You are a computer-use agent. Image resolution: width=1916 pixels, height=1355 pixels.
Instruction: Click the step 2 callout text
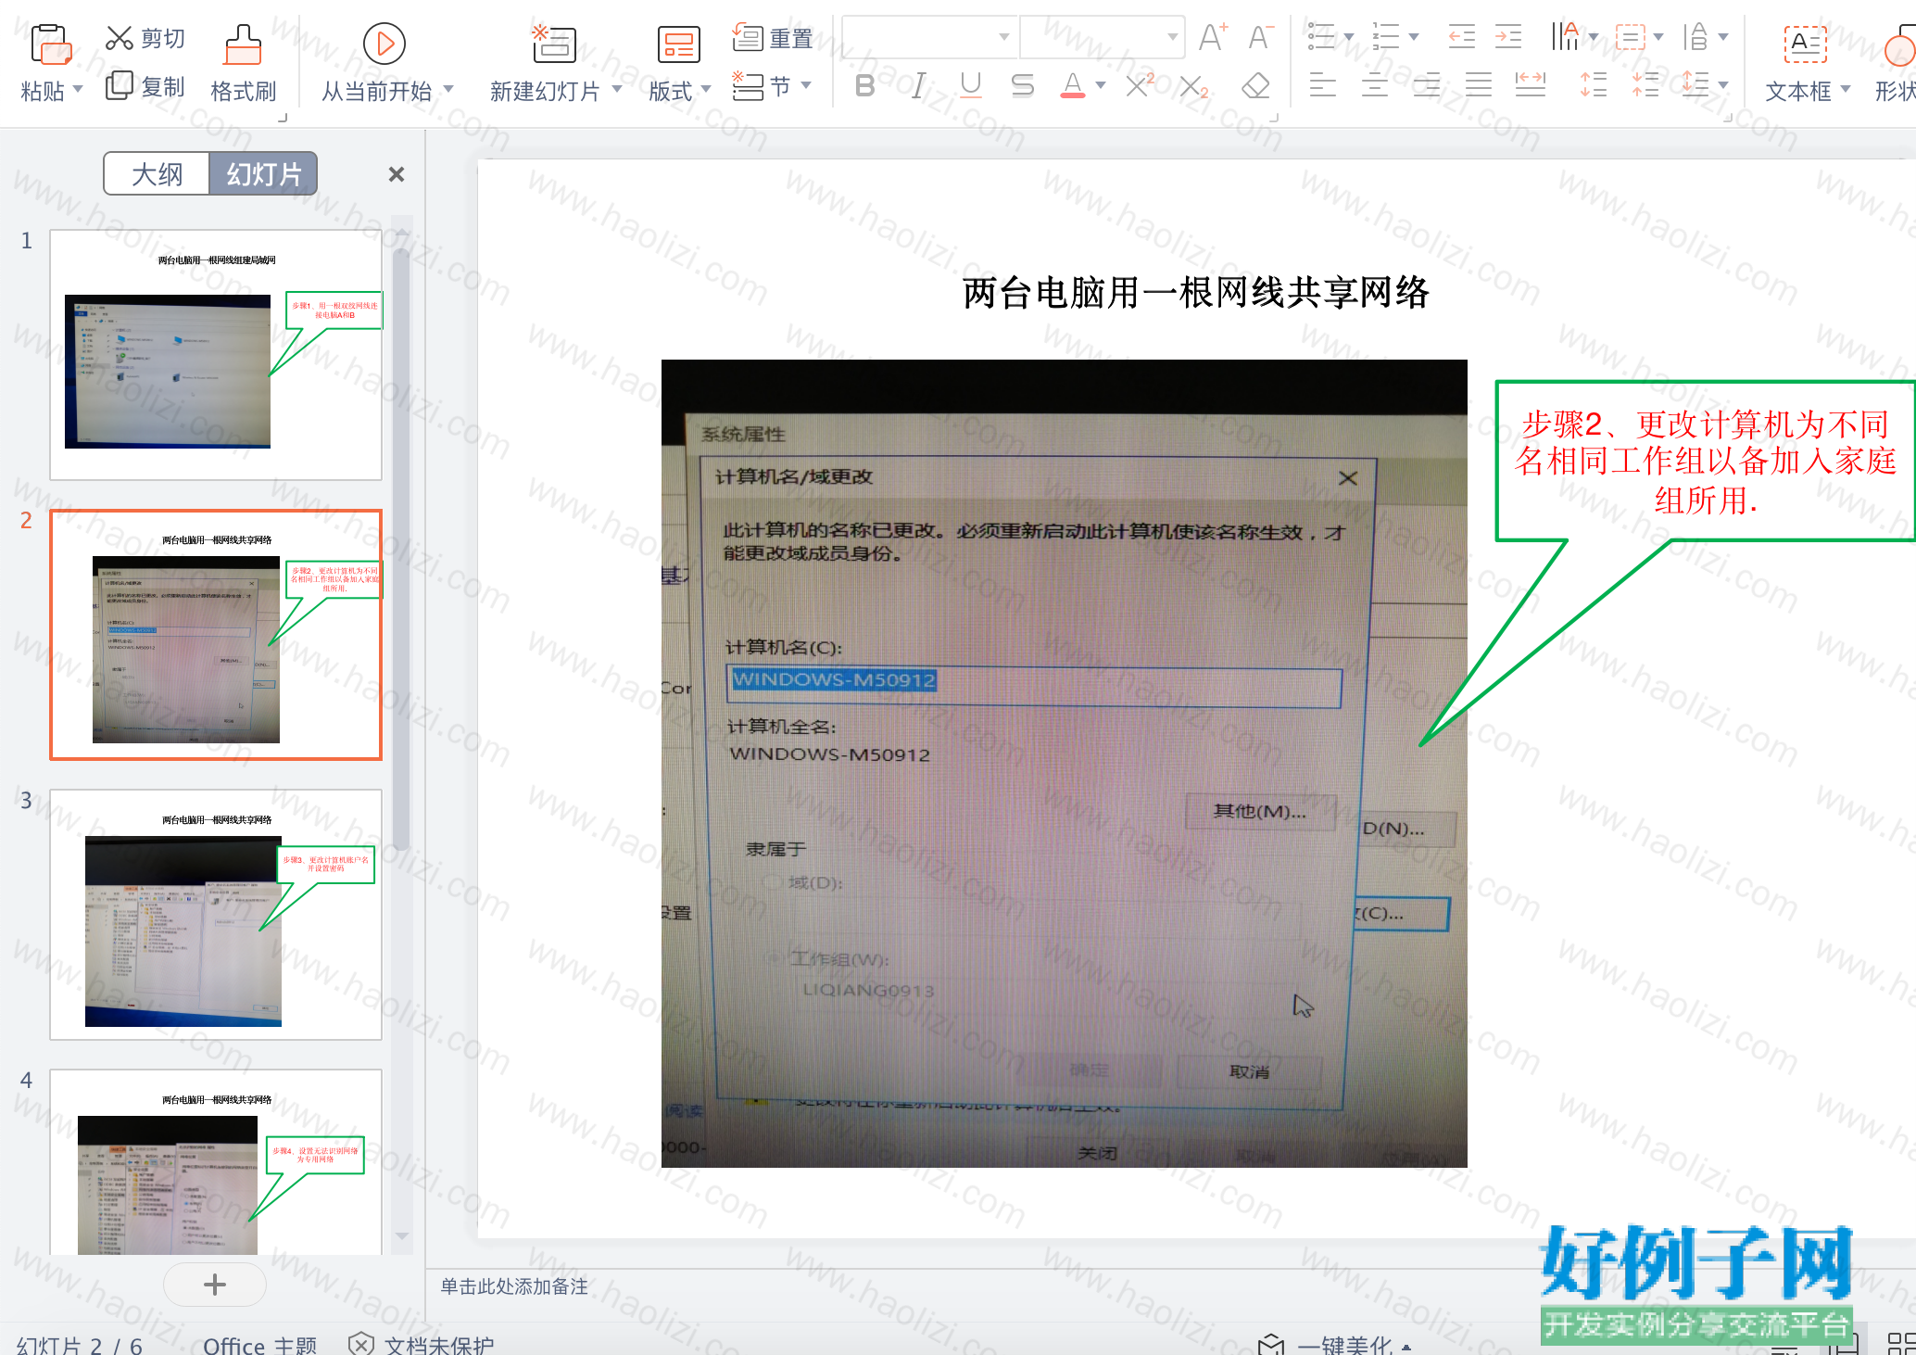(x=1706, y=462)
